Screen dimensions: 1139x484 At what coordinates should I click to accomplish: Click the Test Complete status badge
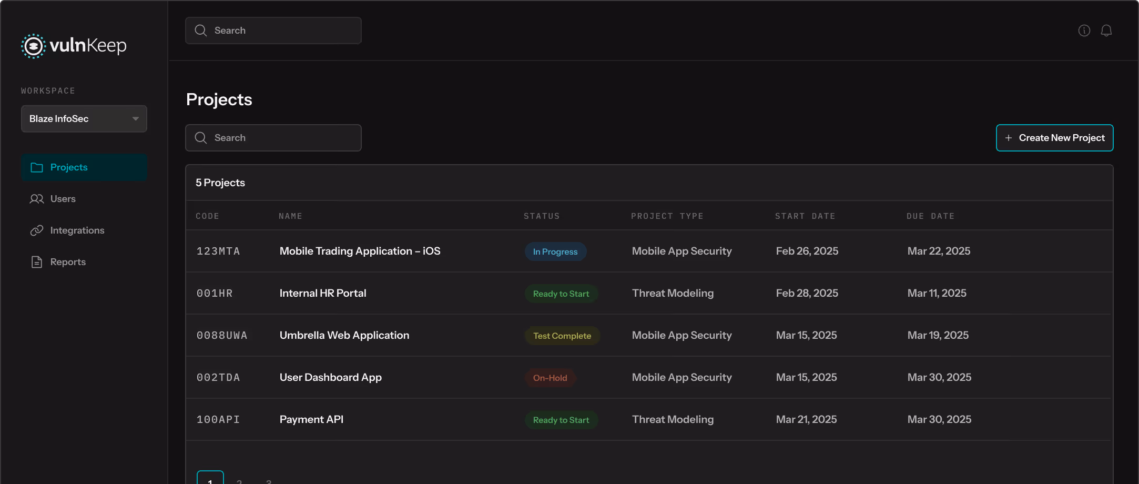point(562,336)
